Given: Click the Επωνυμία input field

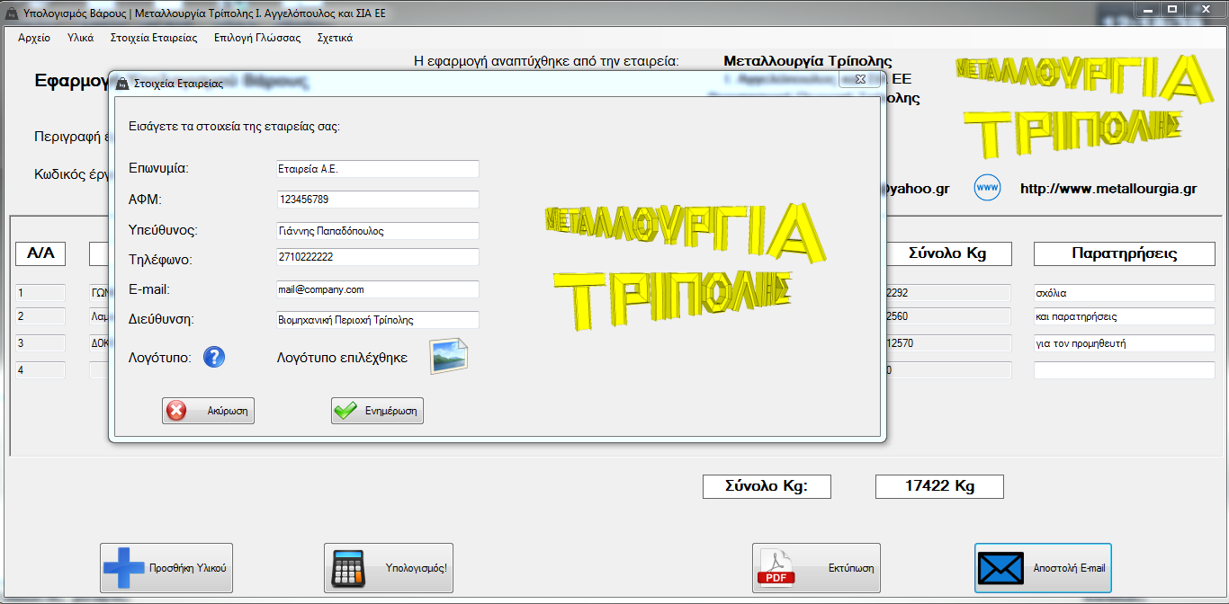Looking at the screenshot, I should (378, 169).
